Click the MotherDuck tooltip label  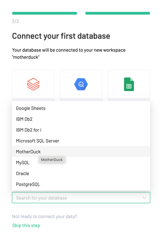[52, 160]
